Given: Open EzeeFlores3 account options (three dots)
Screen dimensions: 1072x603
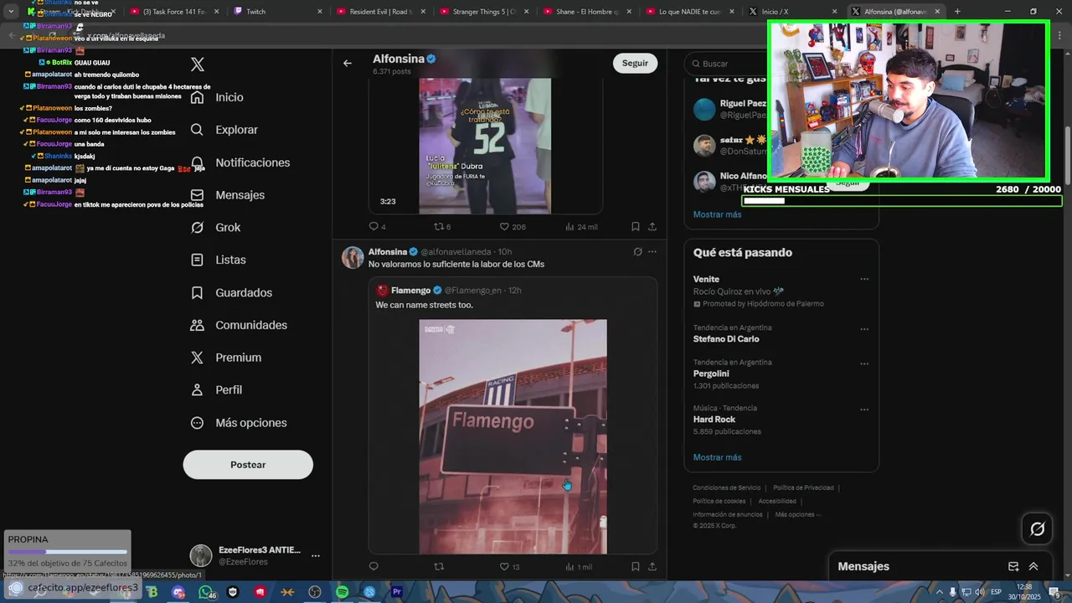Looking at the screenshot, I should tap(316, 555).
